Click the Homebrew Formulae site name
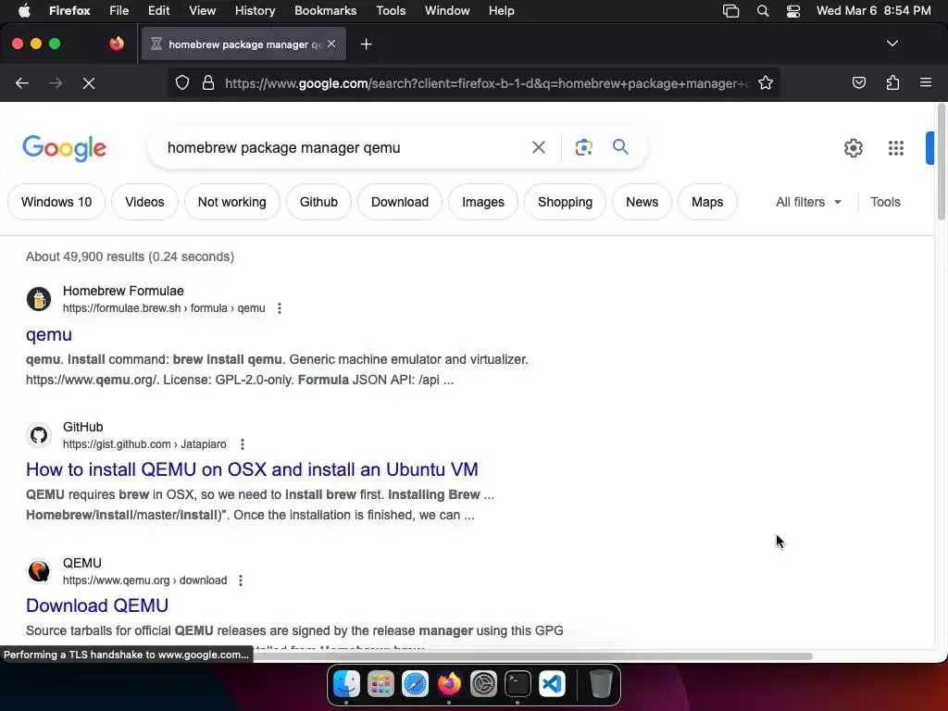This screenshot has height=711, width=948. 123,291
